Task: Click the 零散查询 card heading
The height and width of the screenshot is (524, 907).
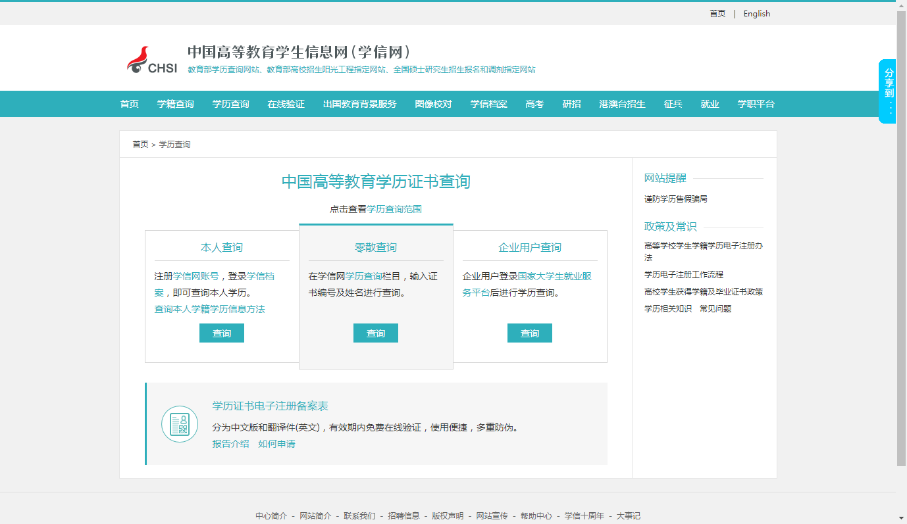Action: click(376, 247)
